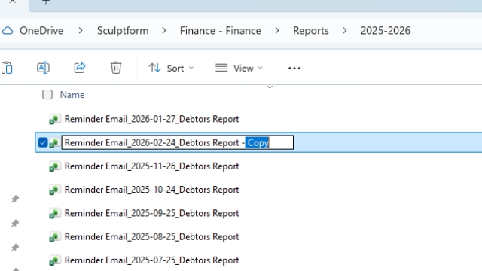482x271 pixels.
Task: Click the Paste toolbar icon
Action: tap(7, 68)
